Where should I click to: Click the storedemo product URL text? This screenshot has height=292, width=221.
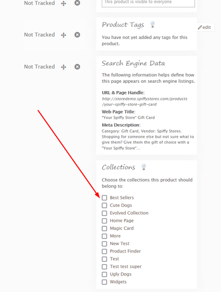145,102
